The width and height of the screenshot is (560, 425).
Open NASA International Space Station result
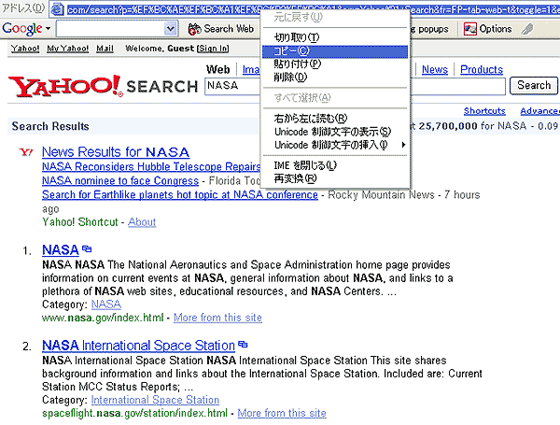click(138, 346)
